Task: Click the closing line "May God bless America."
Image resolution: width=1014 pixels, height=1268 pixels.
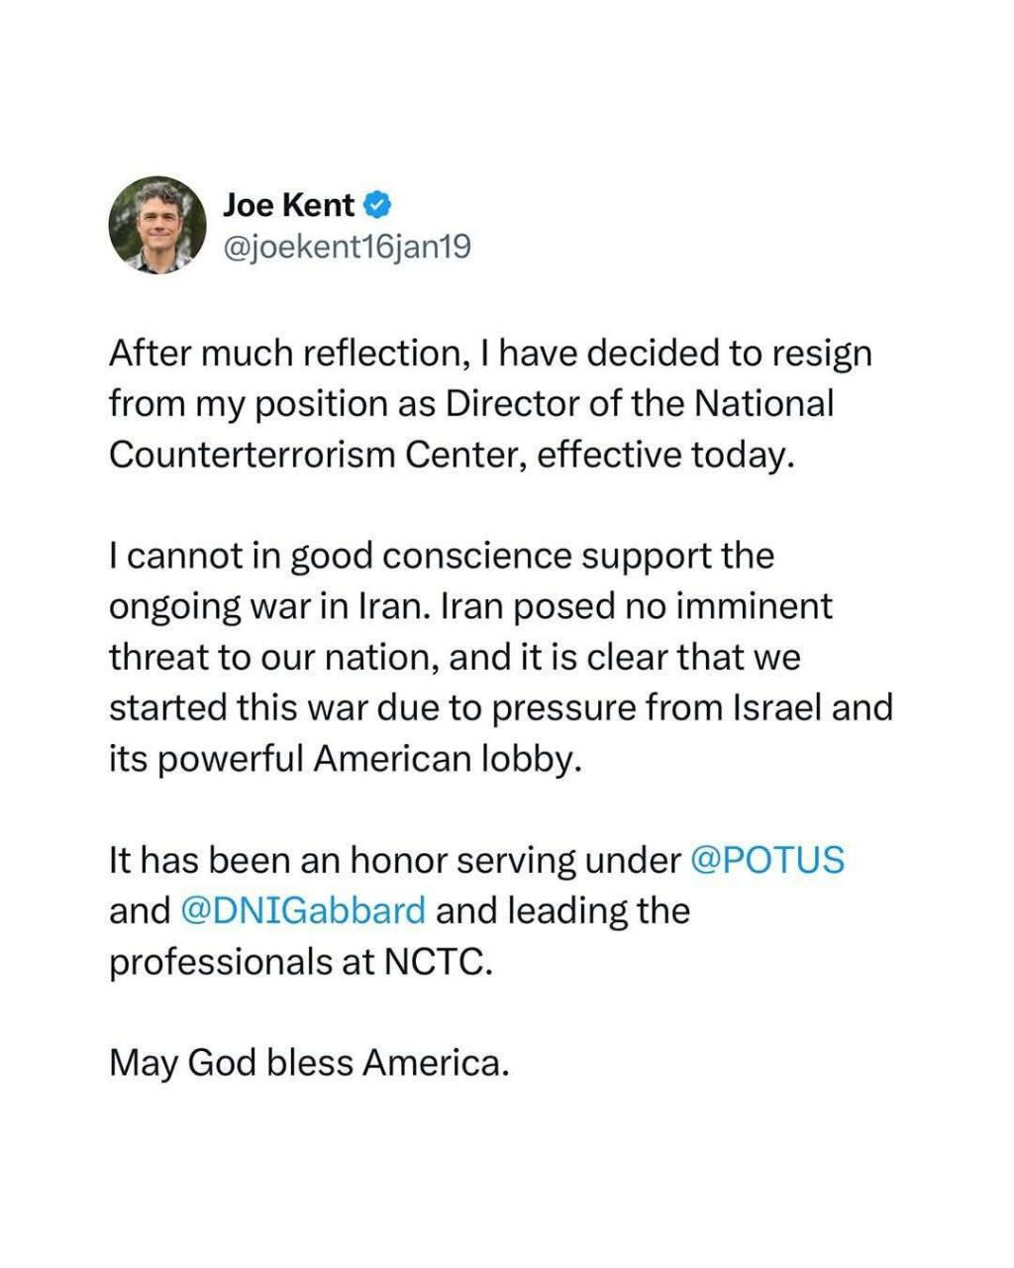Action: coord(309,1063)
